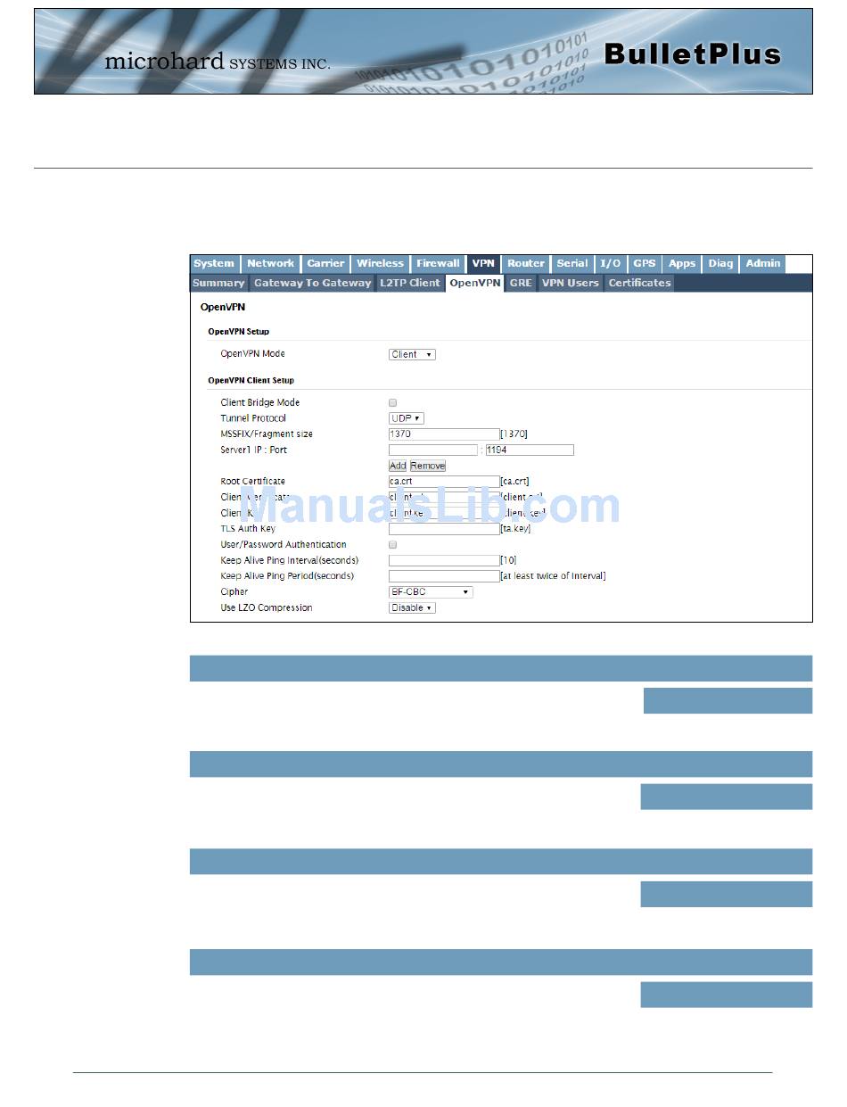Show the VPN Summary sub-tab

[218, 284]
